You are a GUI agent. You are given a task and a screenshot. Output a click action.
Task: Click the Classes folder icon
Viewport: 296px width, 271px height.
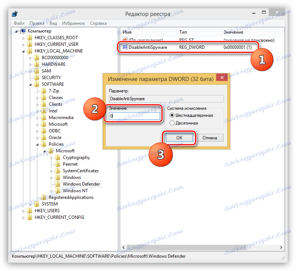pos(44,98)
